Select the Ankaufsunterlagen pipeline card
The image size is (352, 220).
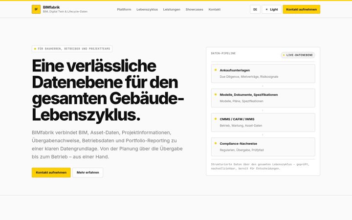click(x=263, y=74)
